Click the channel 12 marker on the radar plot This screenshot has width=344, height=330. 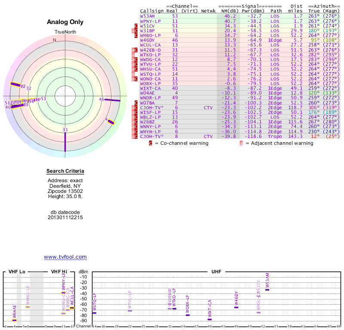(x=15, y=85)
